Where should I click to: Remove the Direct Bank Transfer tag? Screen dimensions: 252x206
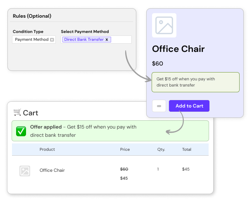107,40
